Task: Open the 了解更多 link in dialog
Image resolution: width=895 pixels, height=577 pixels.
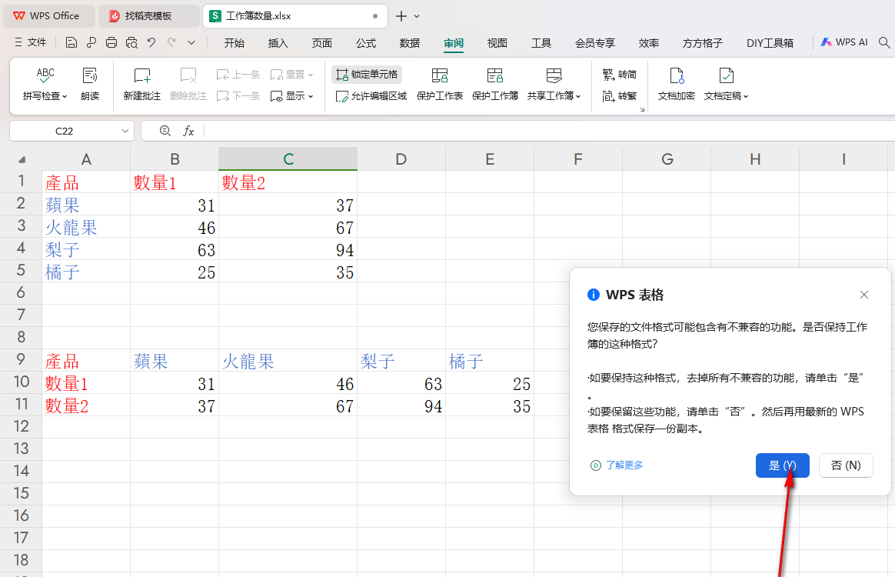Action: tap(617, 465)
